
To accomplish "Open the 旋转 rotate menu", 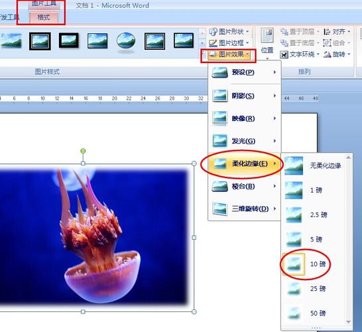I will point(337,54).
